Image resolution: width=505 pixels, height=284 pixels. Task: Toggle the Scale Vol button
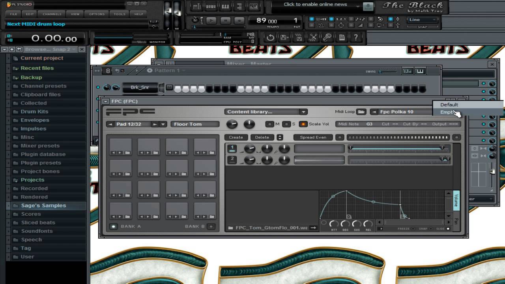303,124
